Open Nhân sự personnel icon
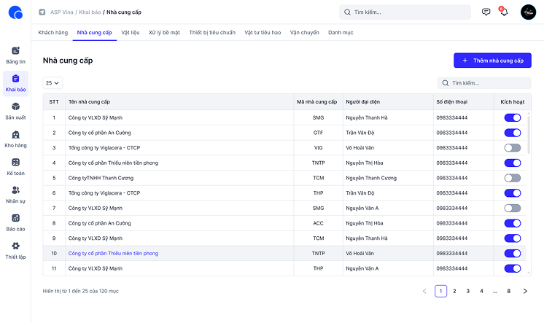 click(15, 194)
